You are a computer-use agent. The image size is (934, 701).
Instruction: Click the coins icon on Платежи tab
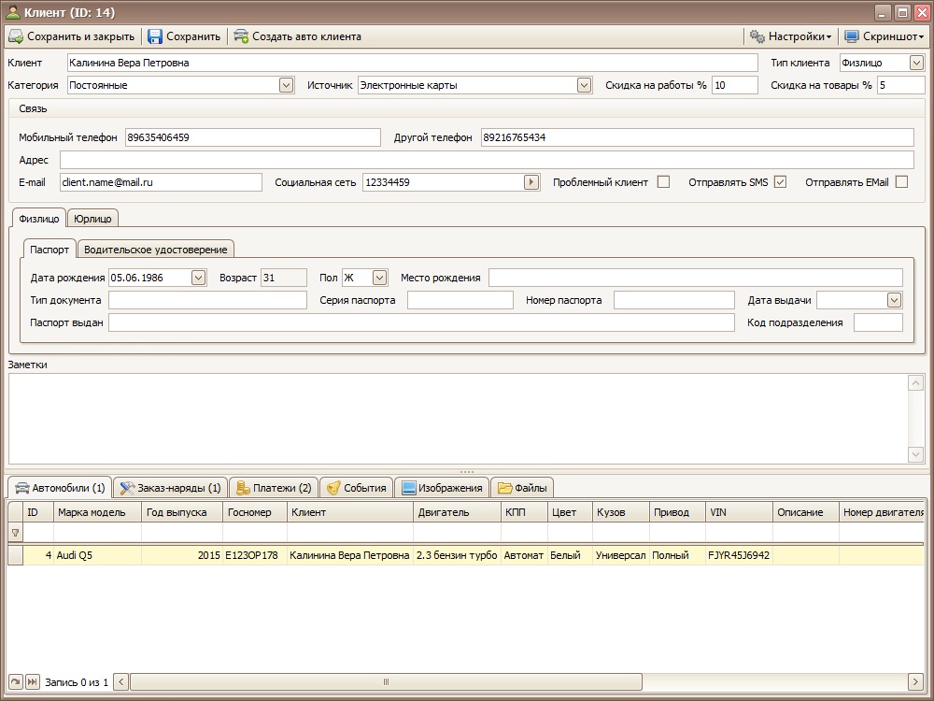click(243, 488)
